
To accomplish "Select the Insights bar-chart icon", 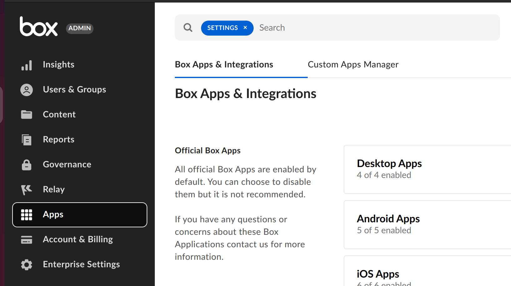I will coord(27,65).
